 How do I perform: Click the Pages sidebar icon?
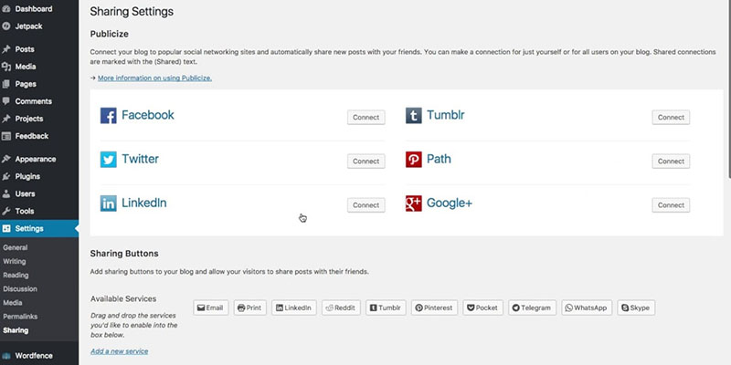[x=6, y=84]
